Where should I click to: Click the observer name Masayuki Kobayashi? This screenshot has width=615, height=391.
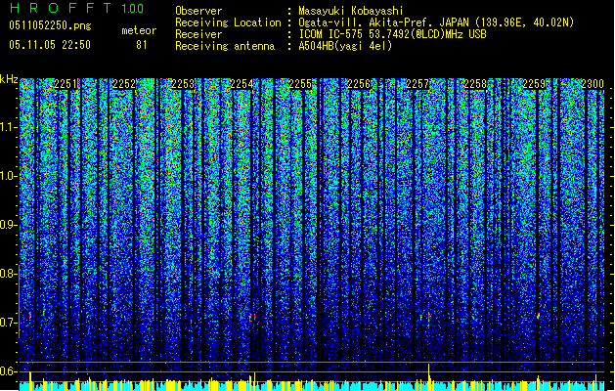tap(351, 11)
